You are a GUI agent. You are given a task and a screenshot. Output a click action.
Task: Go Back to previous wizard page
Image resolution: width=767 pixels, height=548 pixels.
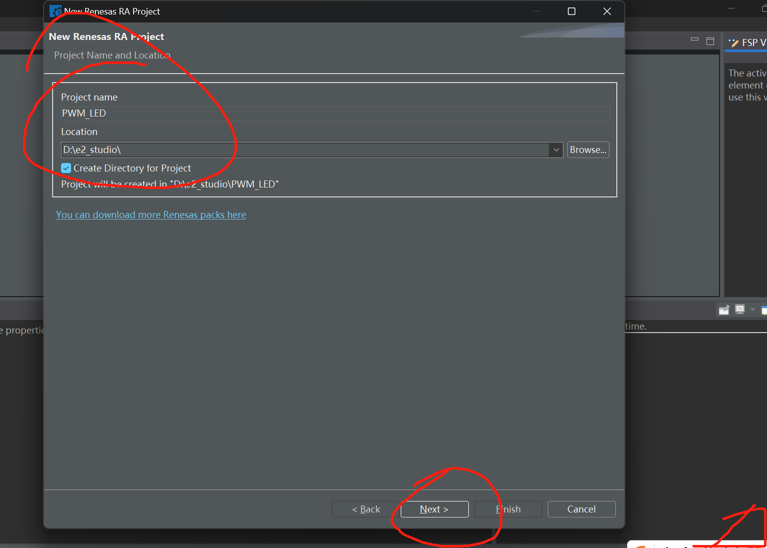point(366,509)
